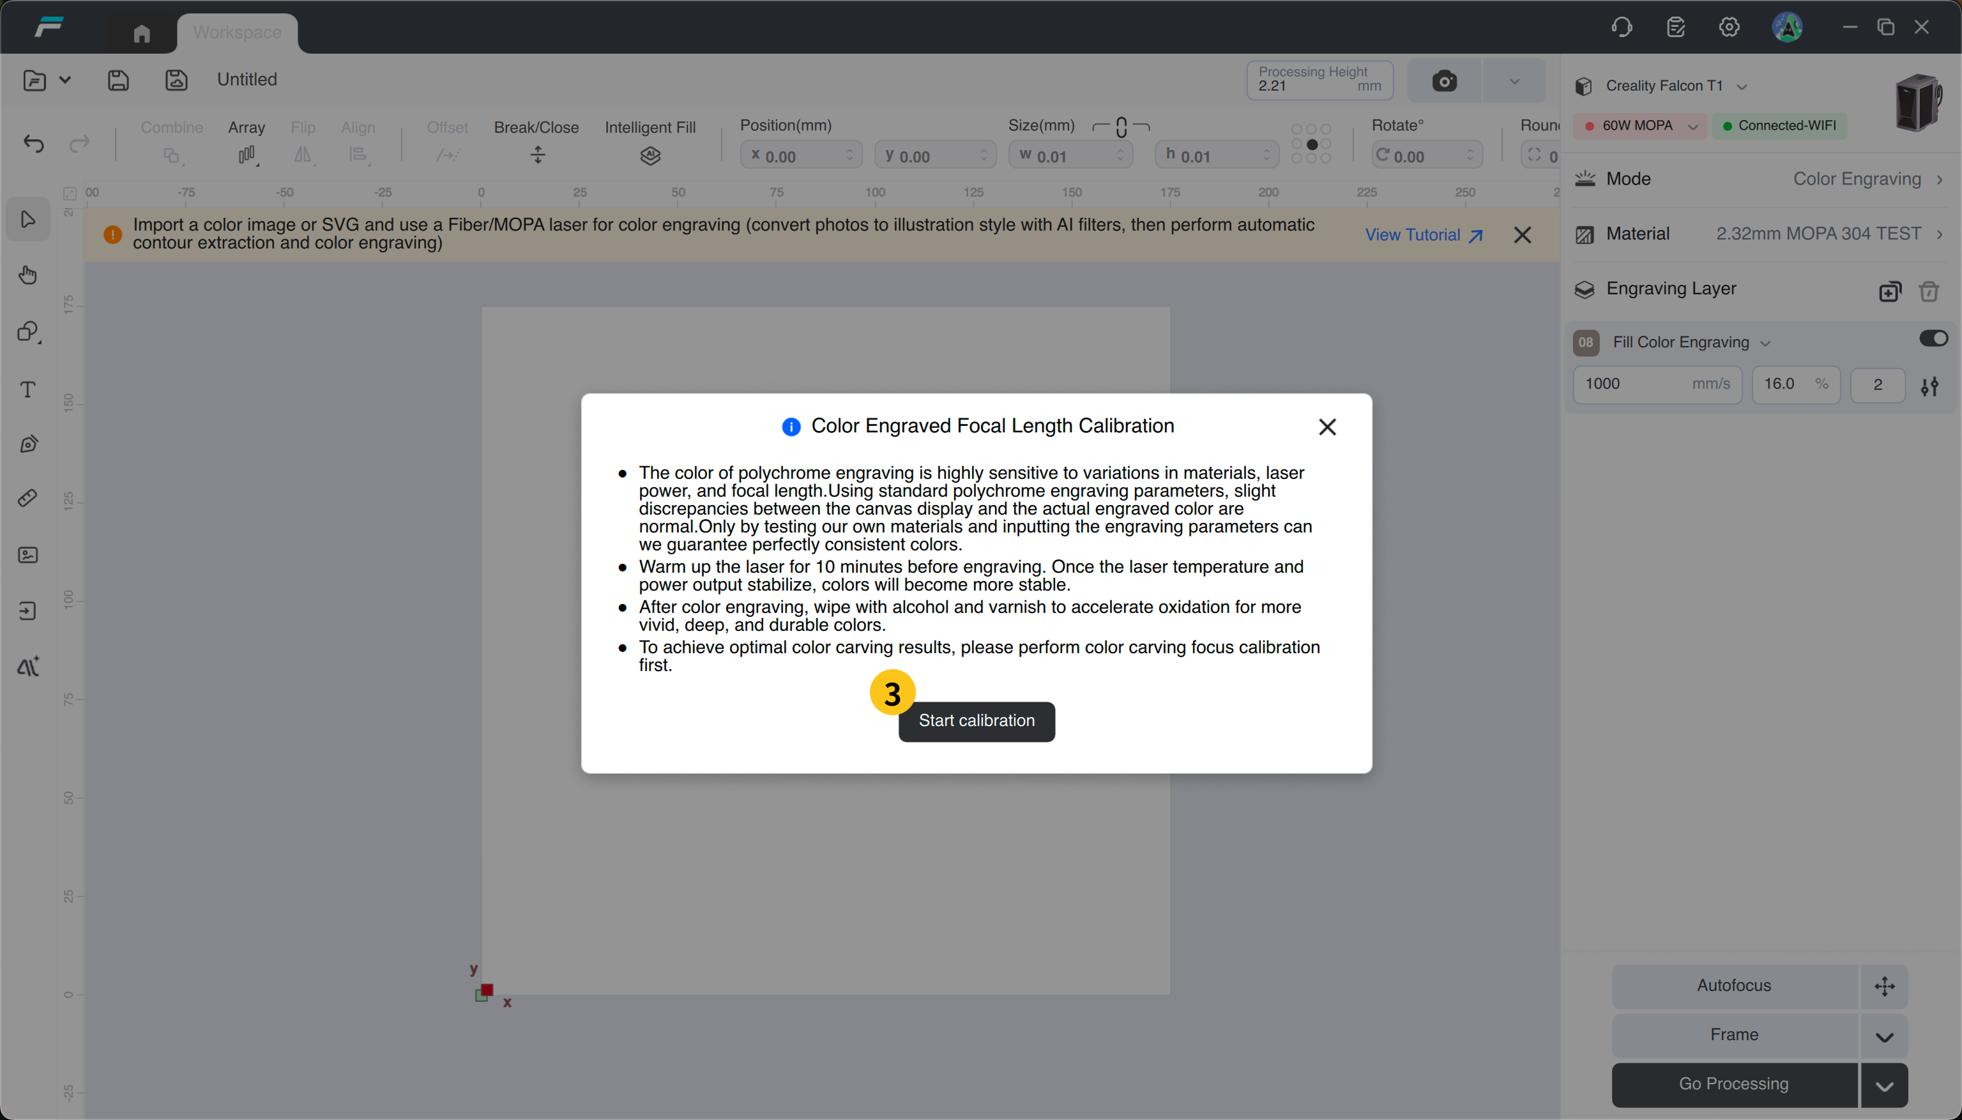Click the Connected-WIFI status badge
1962x1120 pixels.
(x=1779, y=125)
